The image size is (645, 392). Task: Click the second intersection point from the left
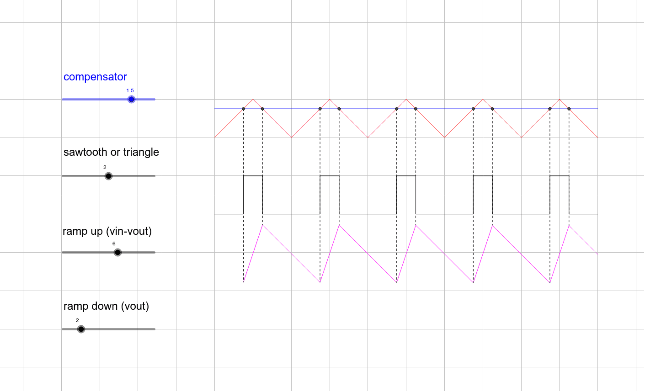pyautogui.click(x=262, y=109)
